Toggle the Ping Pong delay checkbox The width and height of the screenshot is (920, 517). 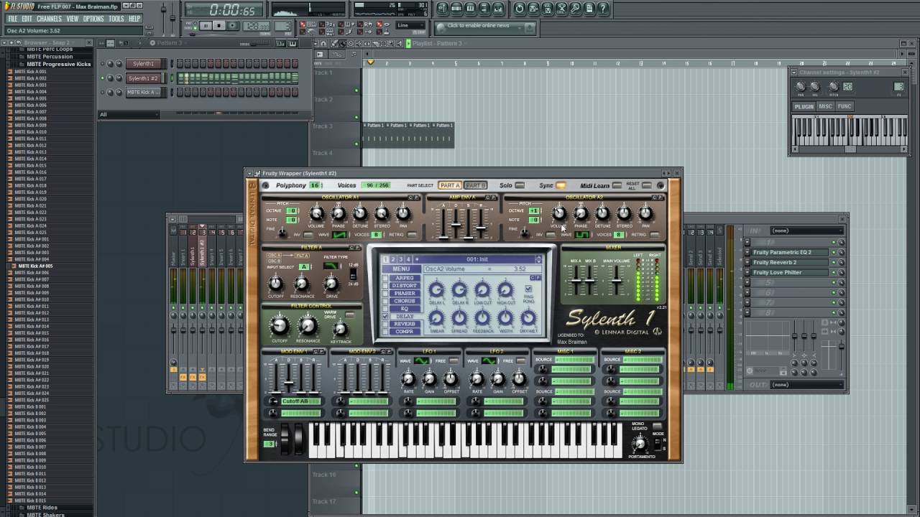528,288
